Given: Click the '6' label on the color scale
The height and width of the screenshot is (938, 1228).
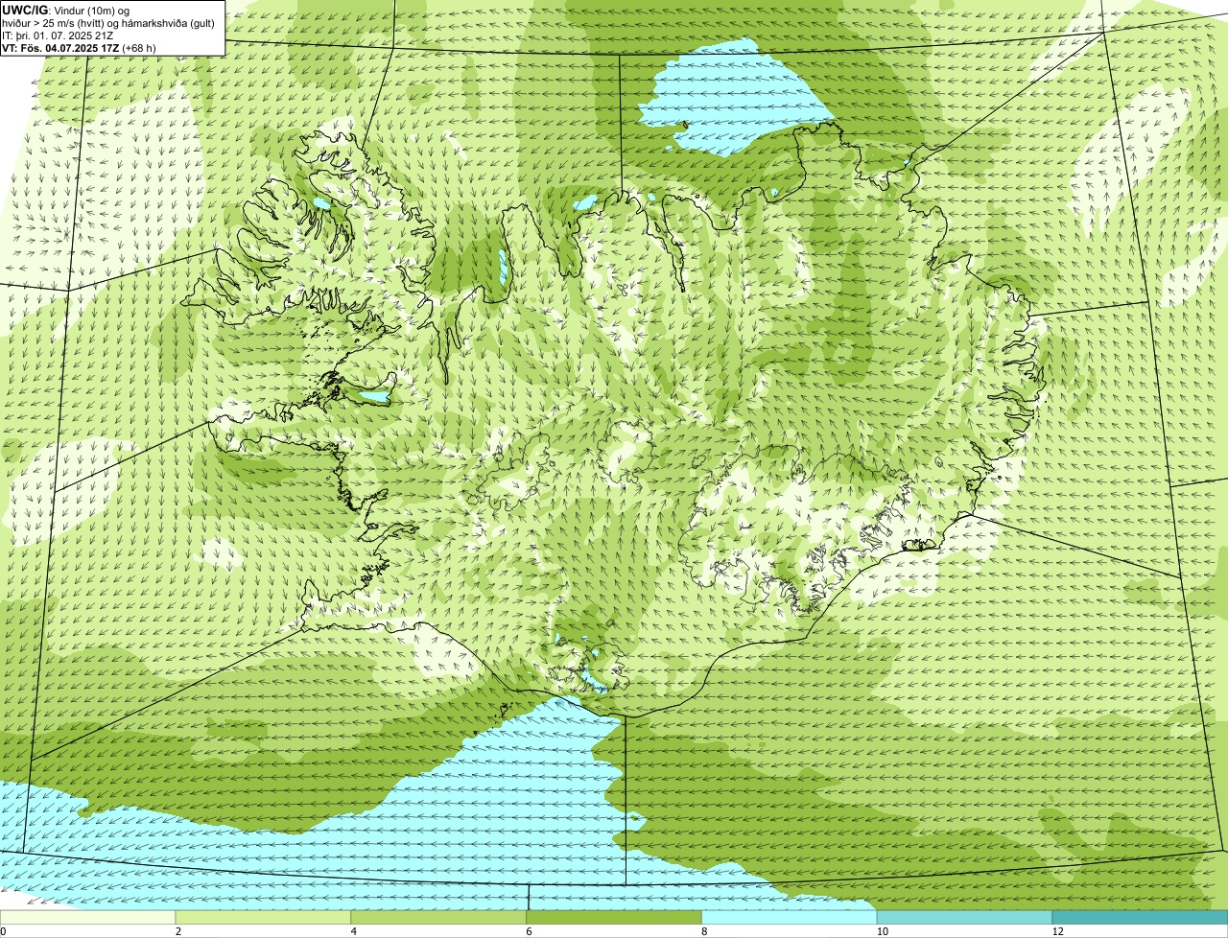Looking at the screenshot, I should click(529, 931).
